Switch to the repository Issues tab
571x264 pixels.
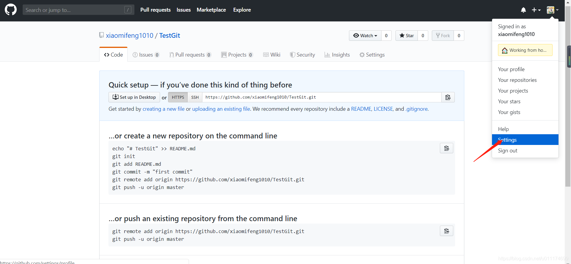[x=146, y=55]
